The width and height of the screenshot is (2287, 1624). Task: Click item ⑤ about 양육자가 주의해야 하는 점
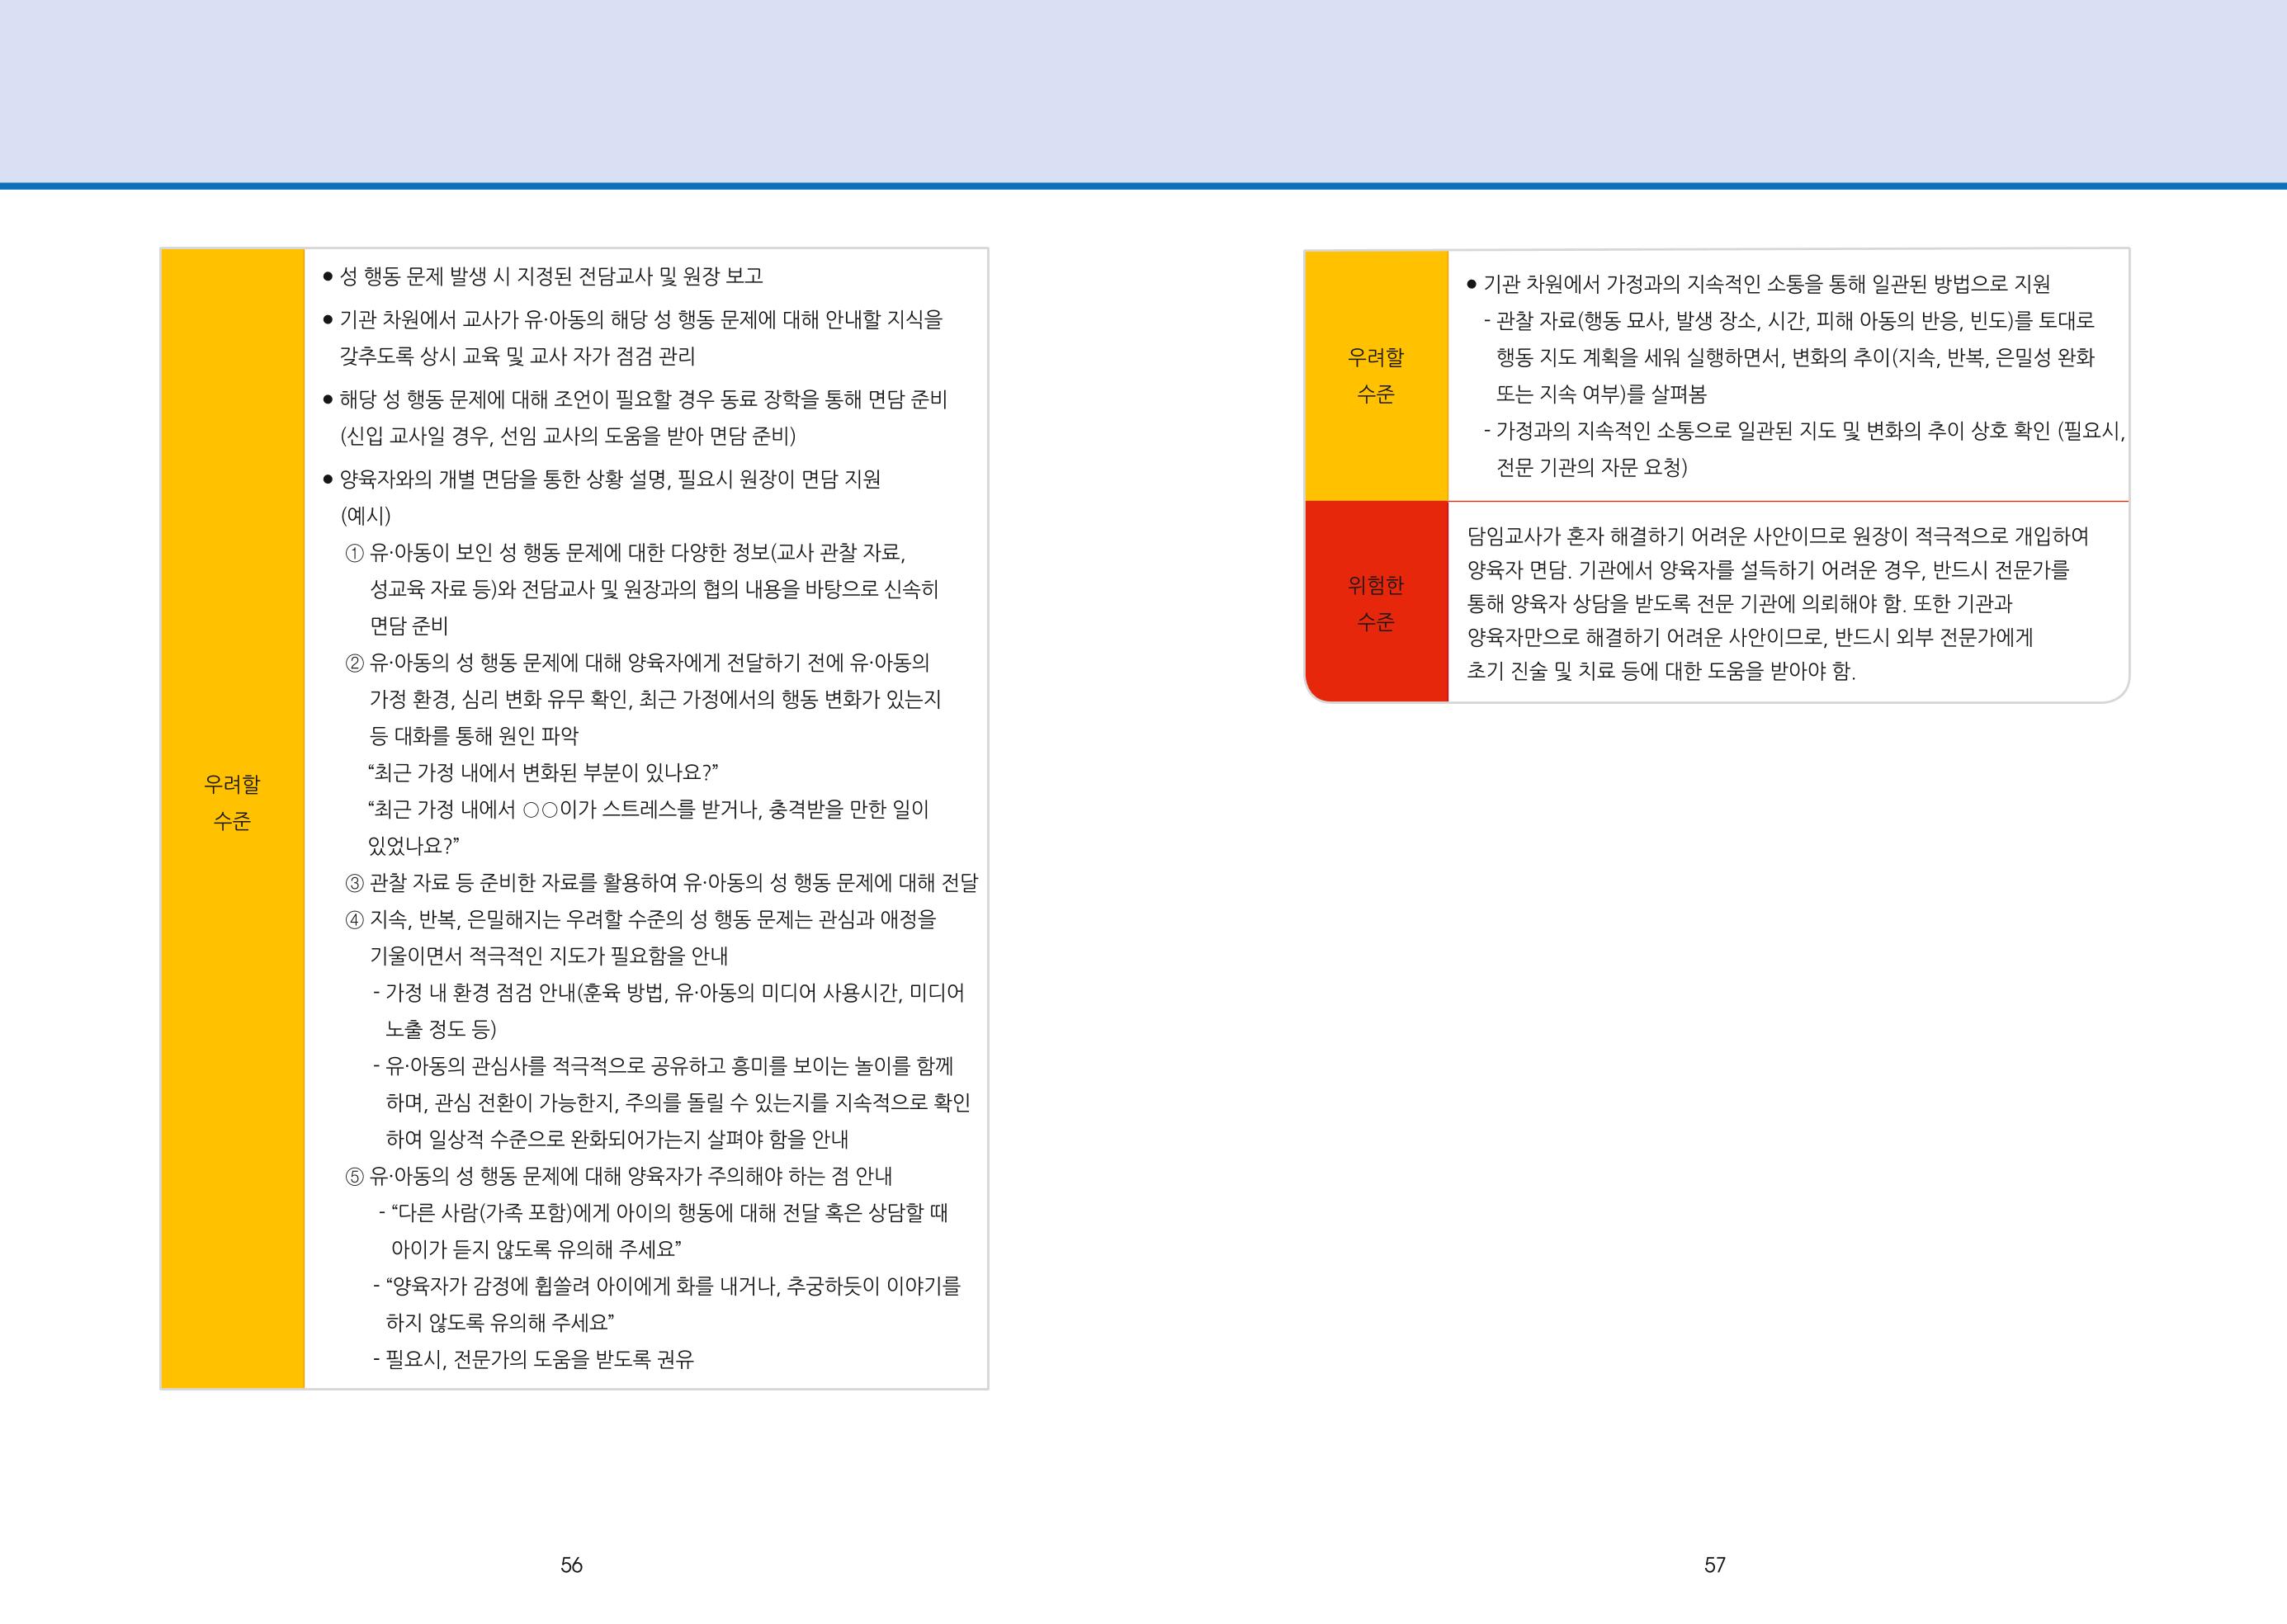click(618, 1176)
